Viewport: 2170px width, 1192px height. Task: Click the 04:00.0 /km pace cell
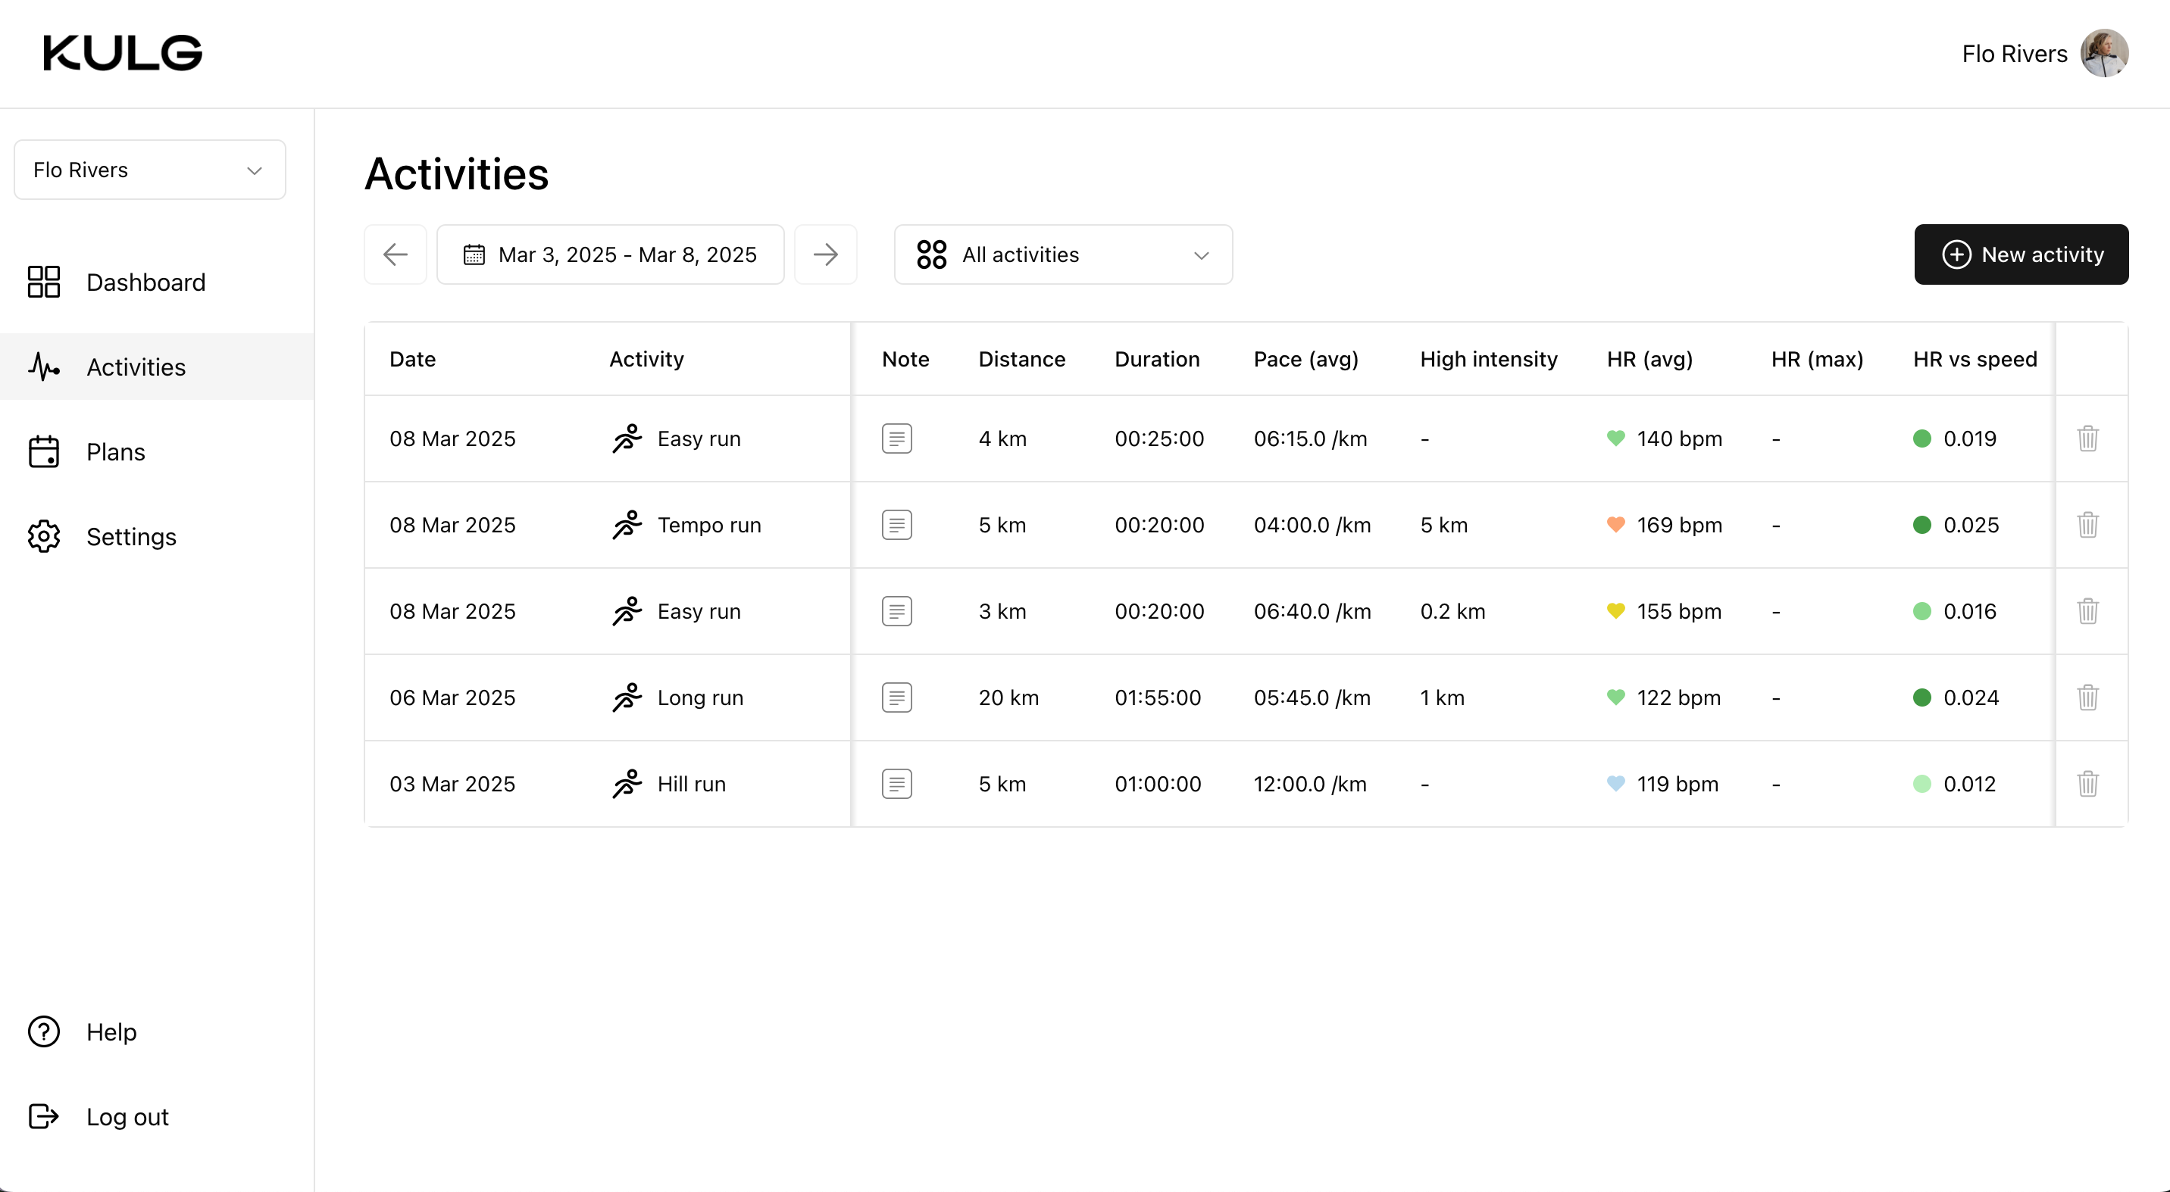pos(1312,526)
